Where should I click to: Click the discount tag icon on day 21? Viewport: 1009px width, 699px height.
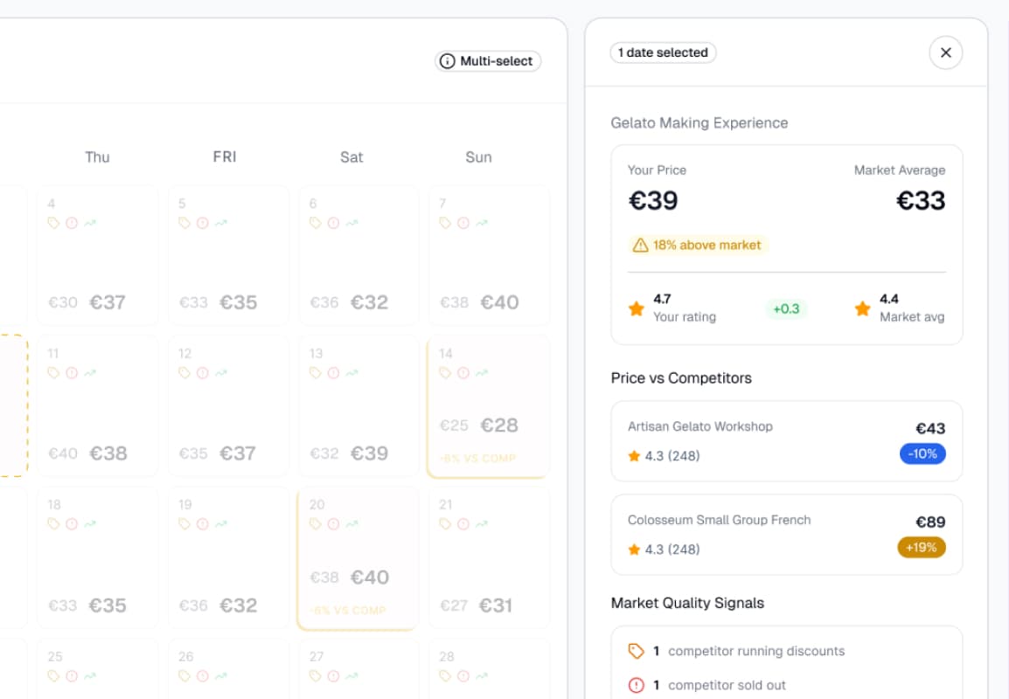[445, 524]
